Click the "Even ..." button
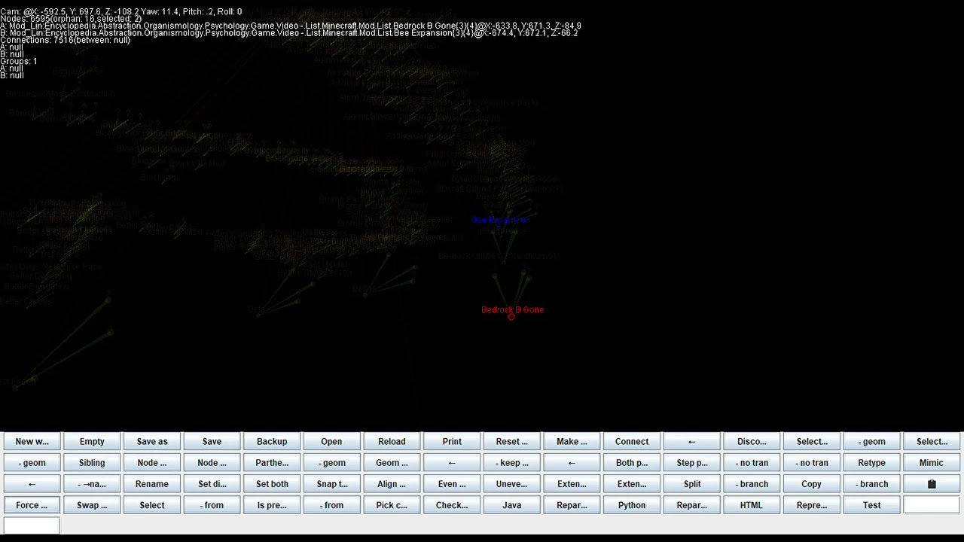Viewport: 964px width, 542px height. (x=452, y=484)
